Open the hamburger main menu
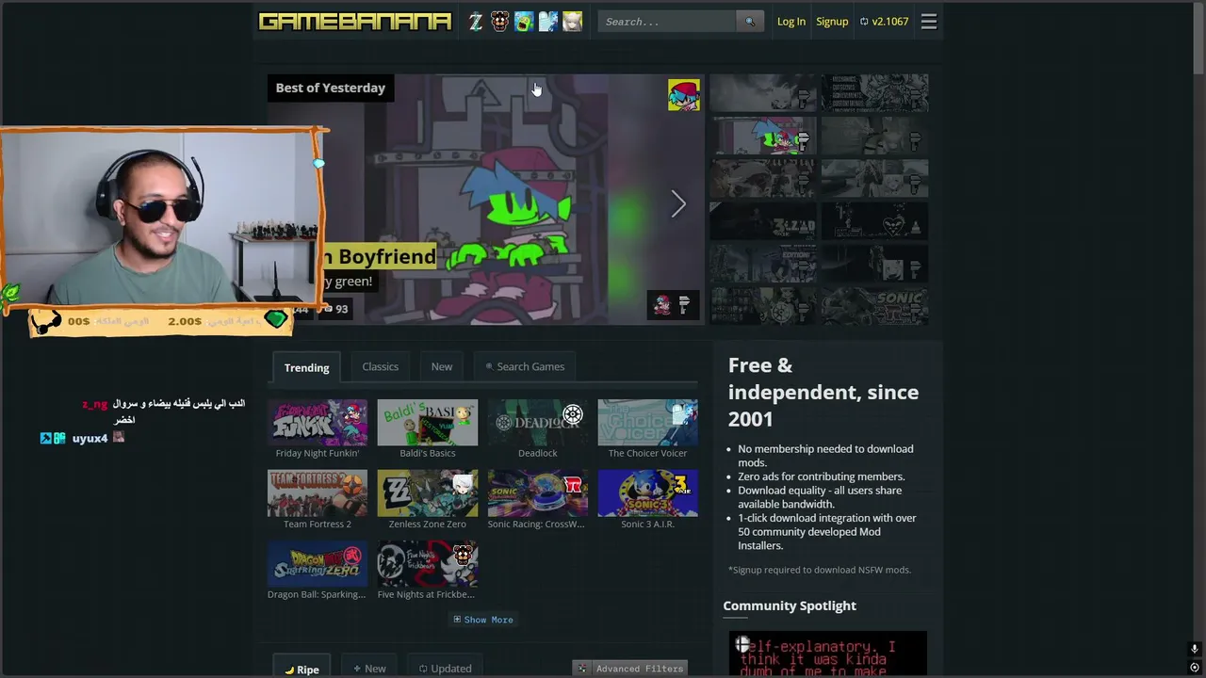1206x678 pixels. tap(929, 22)
